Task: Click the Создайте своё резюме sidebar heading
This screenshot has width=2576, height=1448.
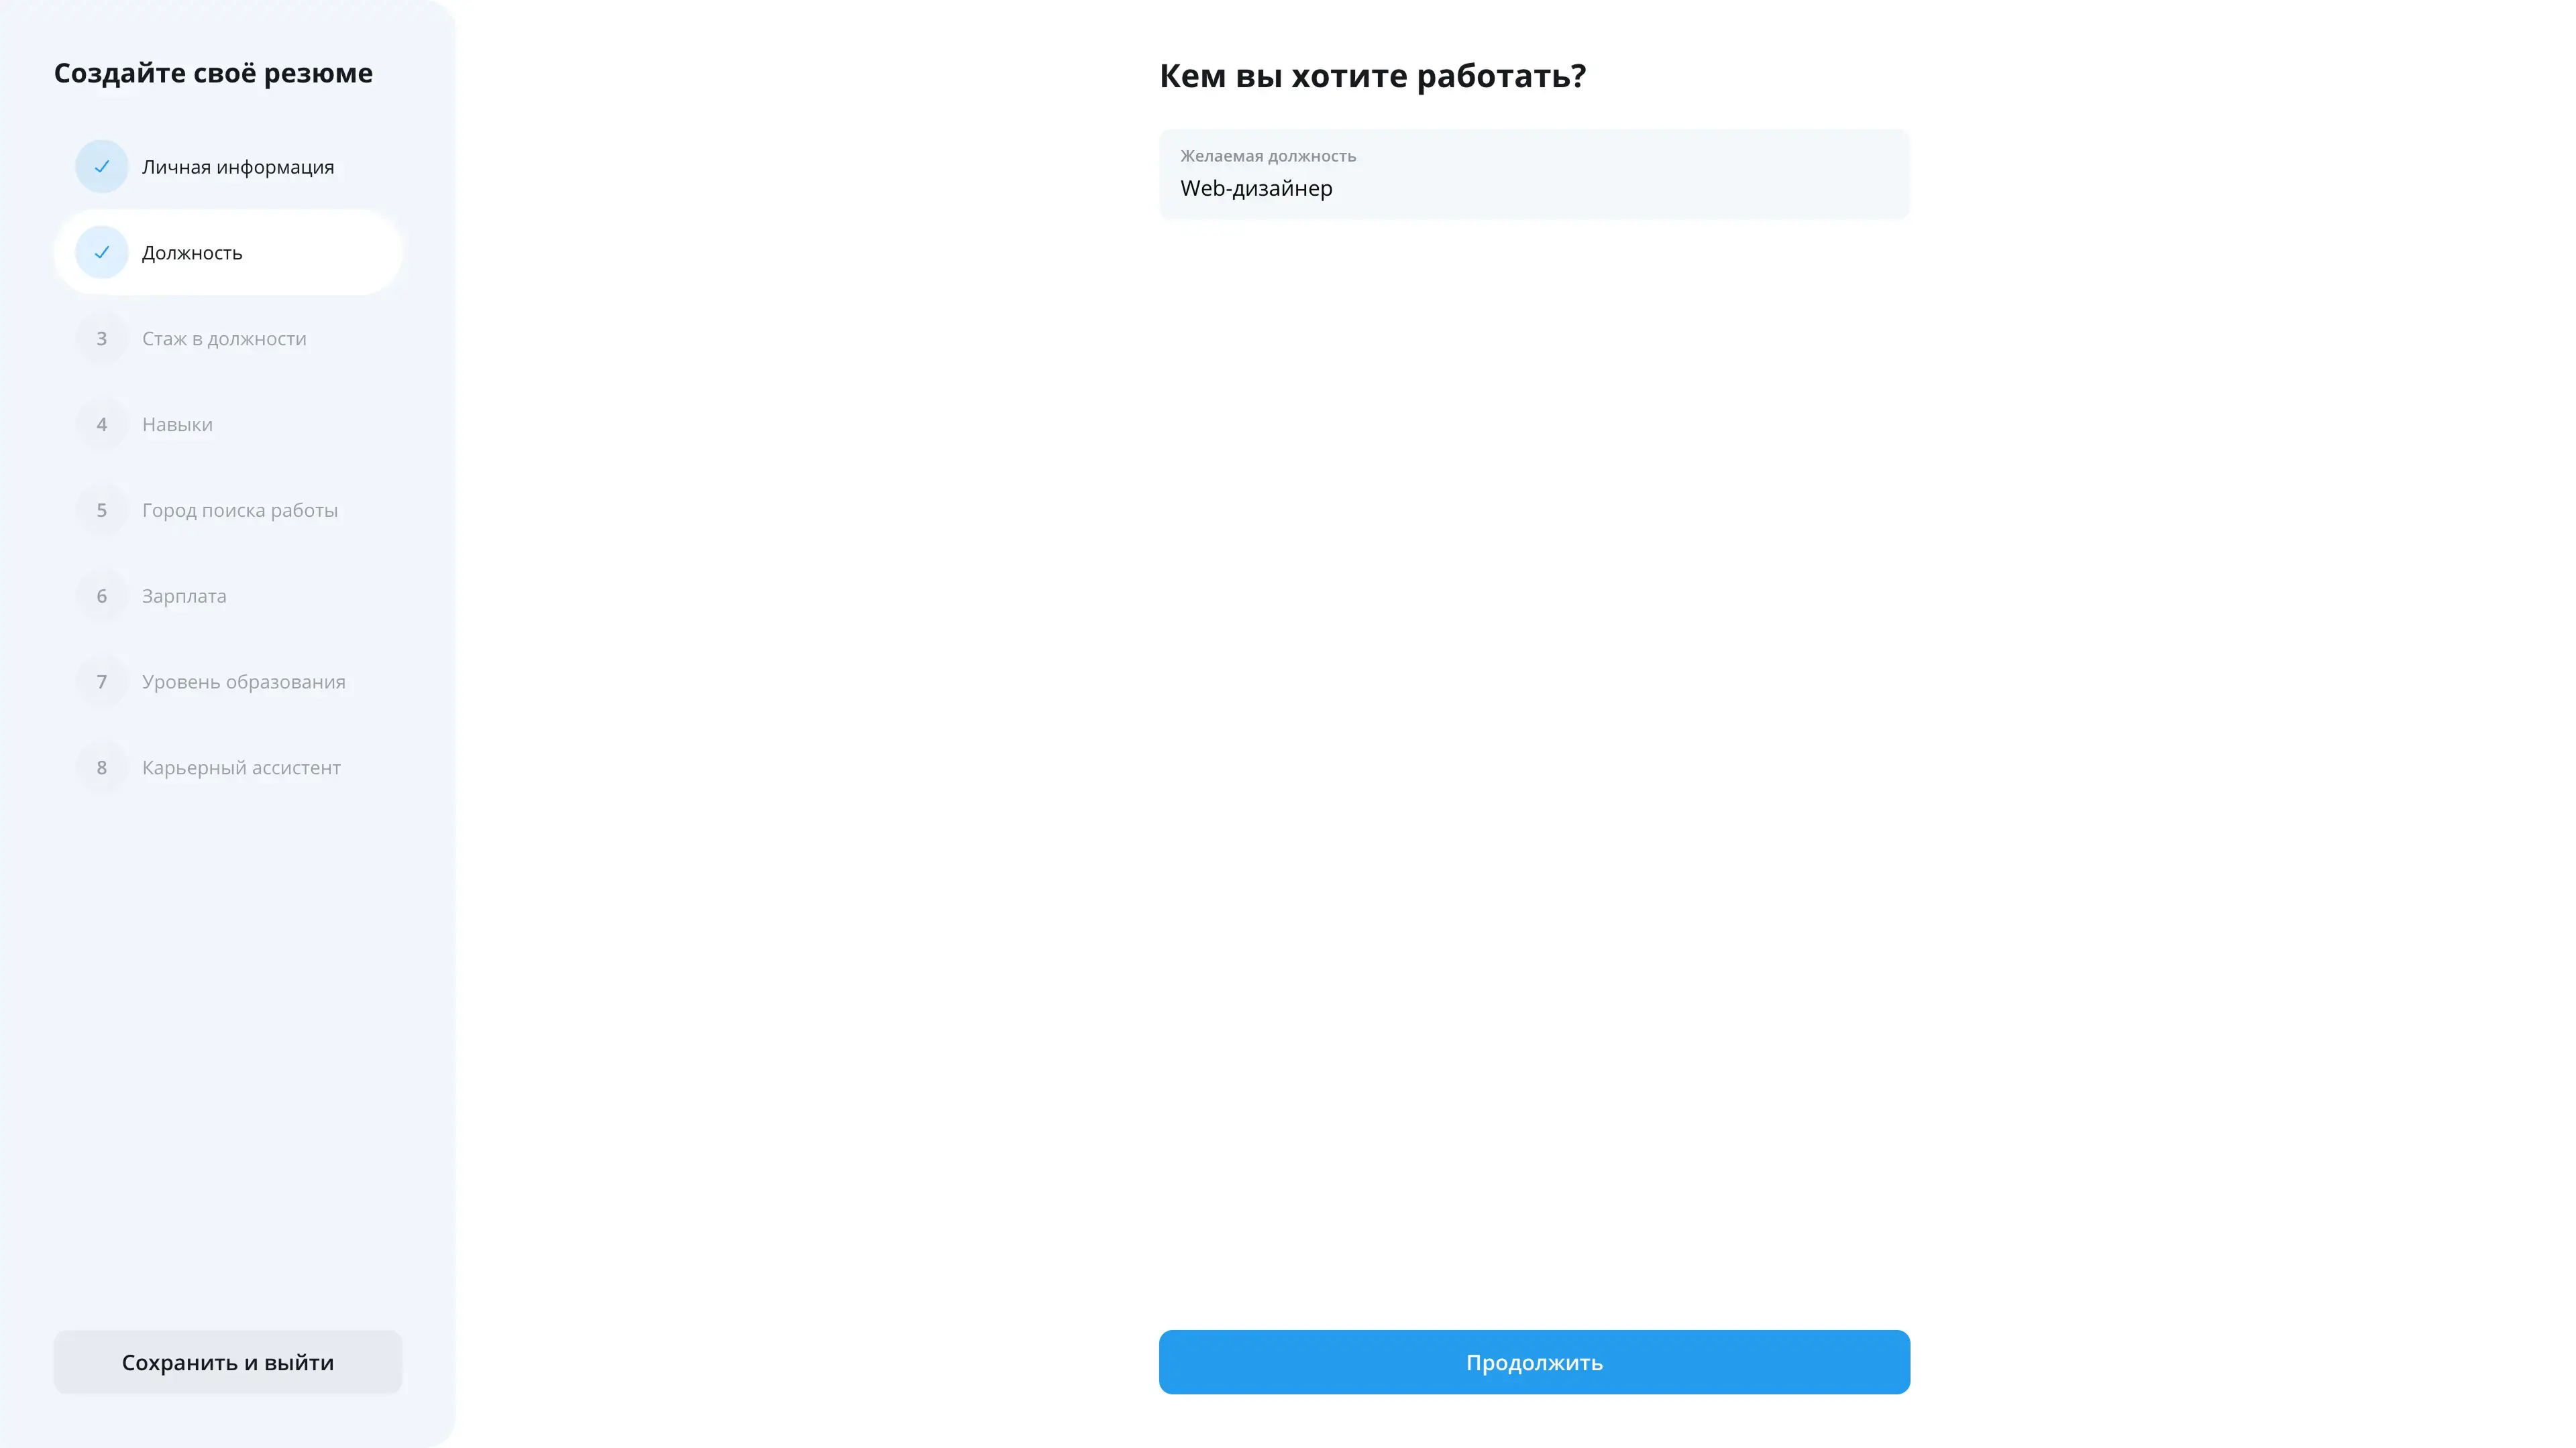Action: click(213, 73)
